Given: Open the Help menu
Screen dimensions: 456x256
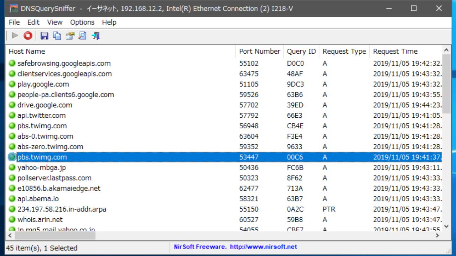Looking at the screenshot, I should point(109,22).
